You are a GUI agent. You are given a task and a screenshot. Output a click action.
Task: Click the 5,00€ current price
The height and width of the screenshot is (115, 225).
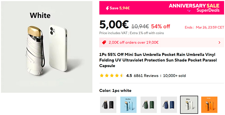(x=114, y=25)
